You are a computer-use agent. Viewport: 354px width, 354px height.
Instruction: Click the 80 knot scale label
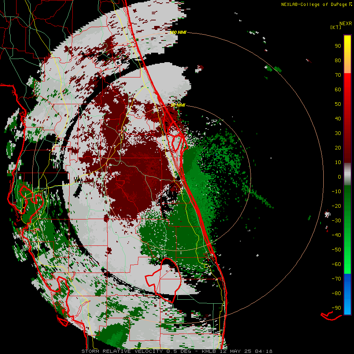coord(338,61)
